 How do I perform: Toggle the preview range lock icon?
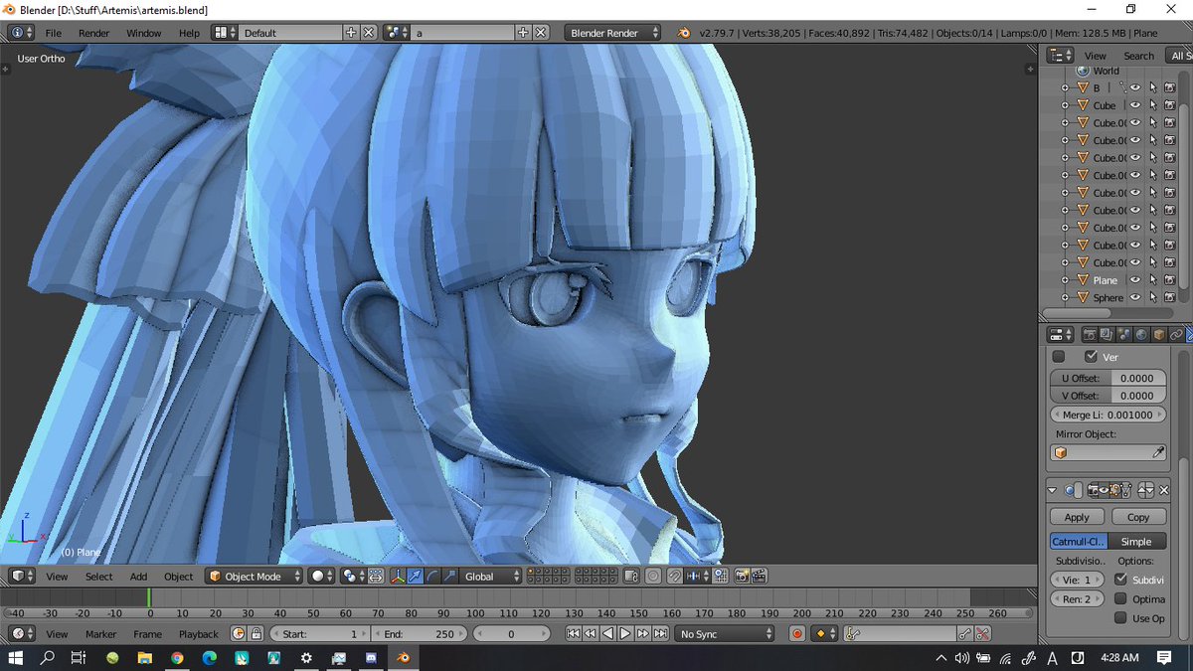(x=256, y=634)
